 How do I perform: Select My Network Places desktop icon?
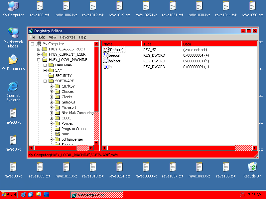[x=13, y=37]
